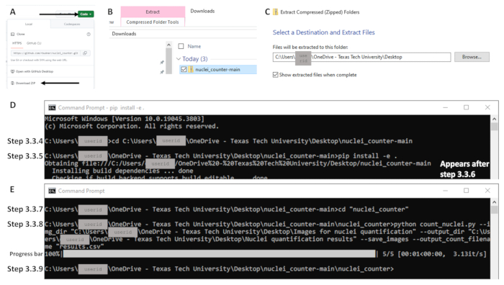Click pin icon level with Today group
Viewport: 504px width, 285px height.
[x=162, y=63]
